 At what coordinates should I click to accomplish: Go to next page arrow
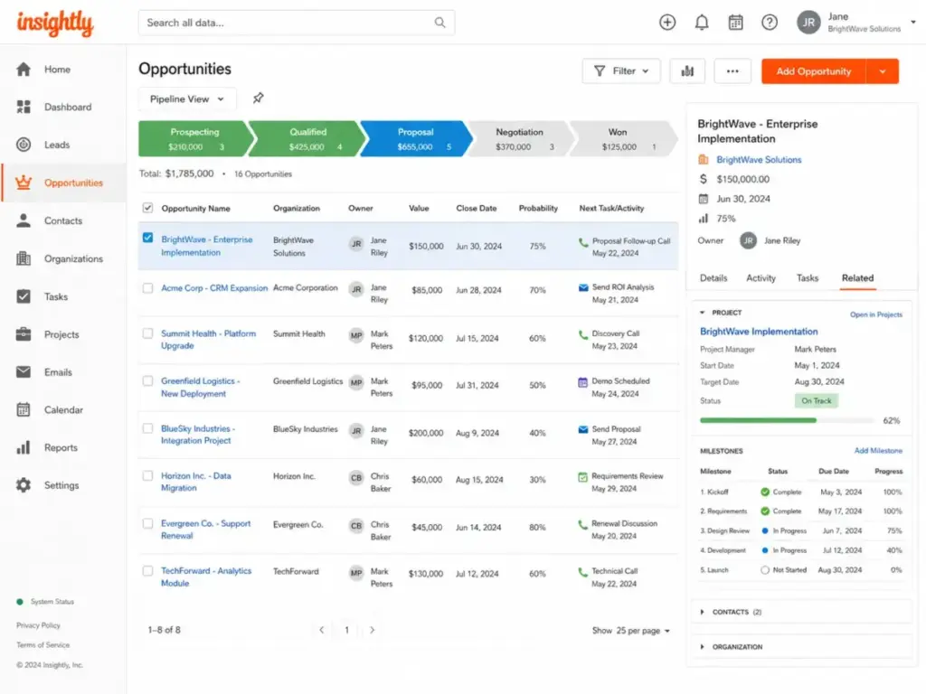[x=372, y=630]
